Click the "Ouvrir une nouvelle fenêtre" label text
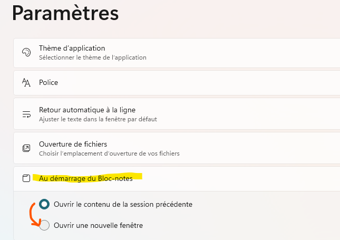Image resolution: width=340 pixels, height=240 pixels. click(x=98, y=225)
